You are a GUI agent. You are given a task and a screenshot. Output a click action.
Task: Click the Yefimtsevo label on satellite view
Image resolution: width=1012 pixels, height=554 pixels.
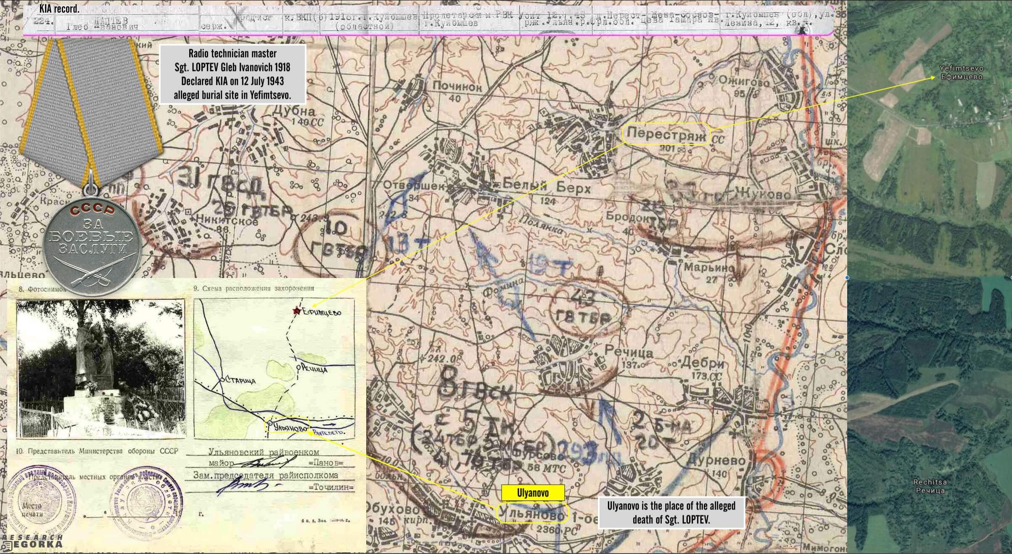pos(961,72)
